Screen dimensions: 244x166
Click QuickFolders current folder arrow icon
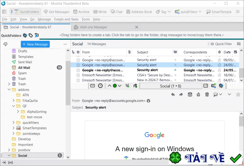[x=37, y=35]
